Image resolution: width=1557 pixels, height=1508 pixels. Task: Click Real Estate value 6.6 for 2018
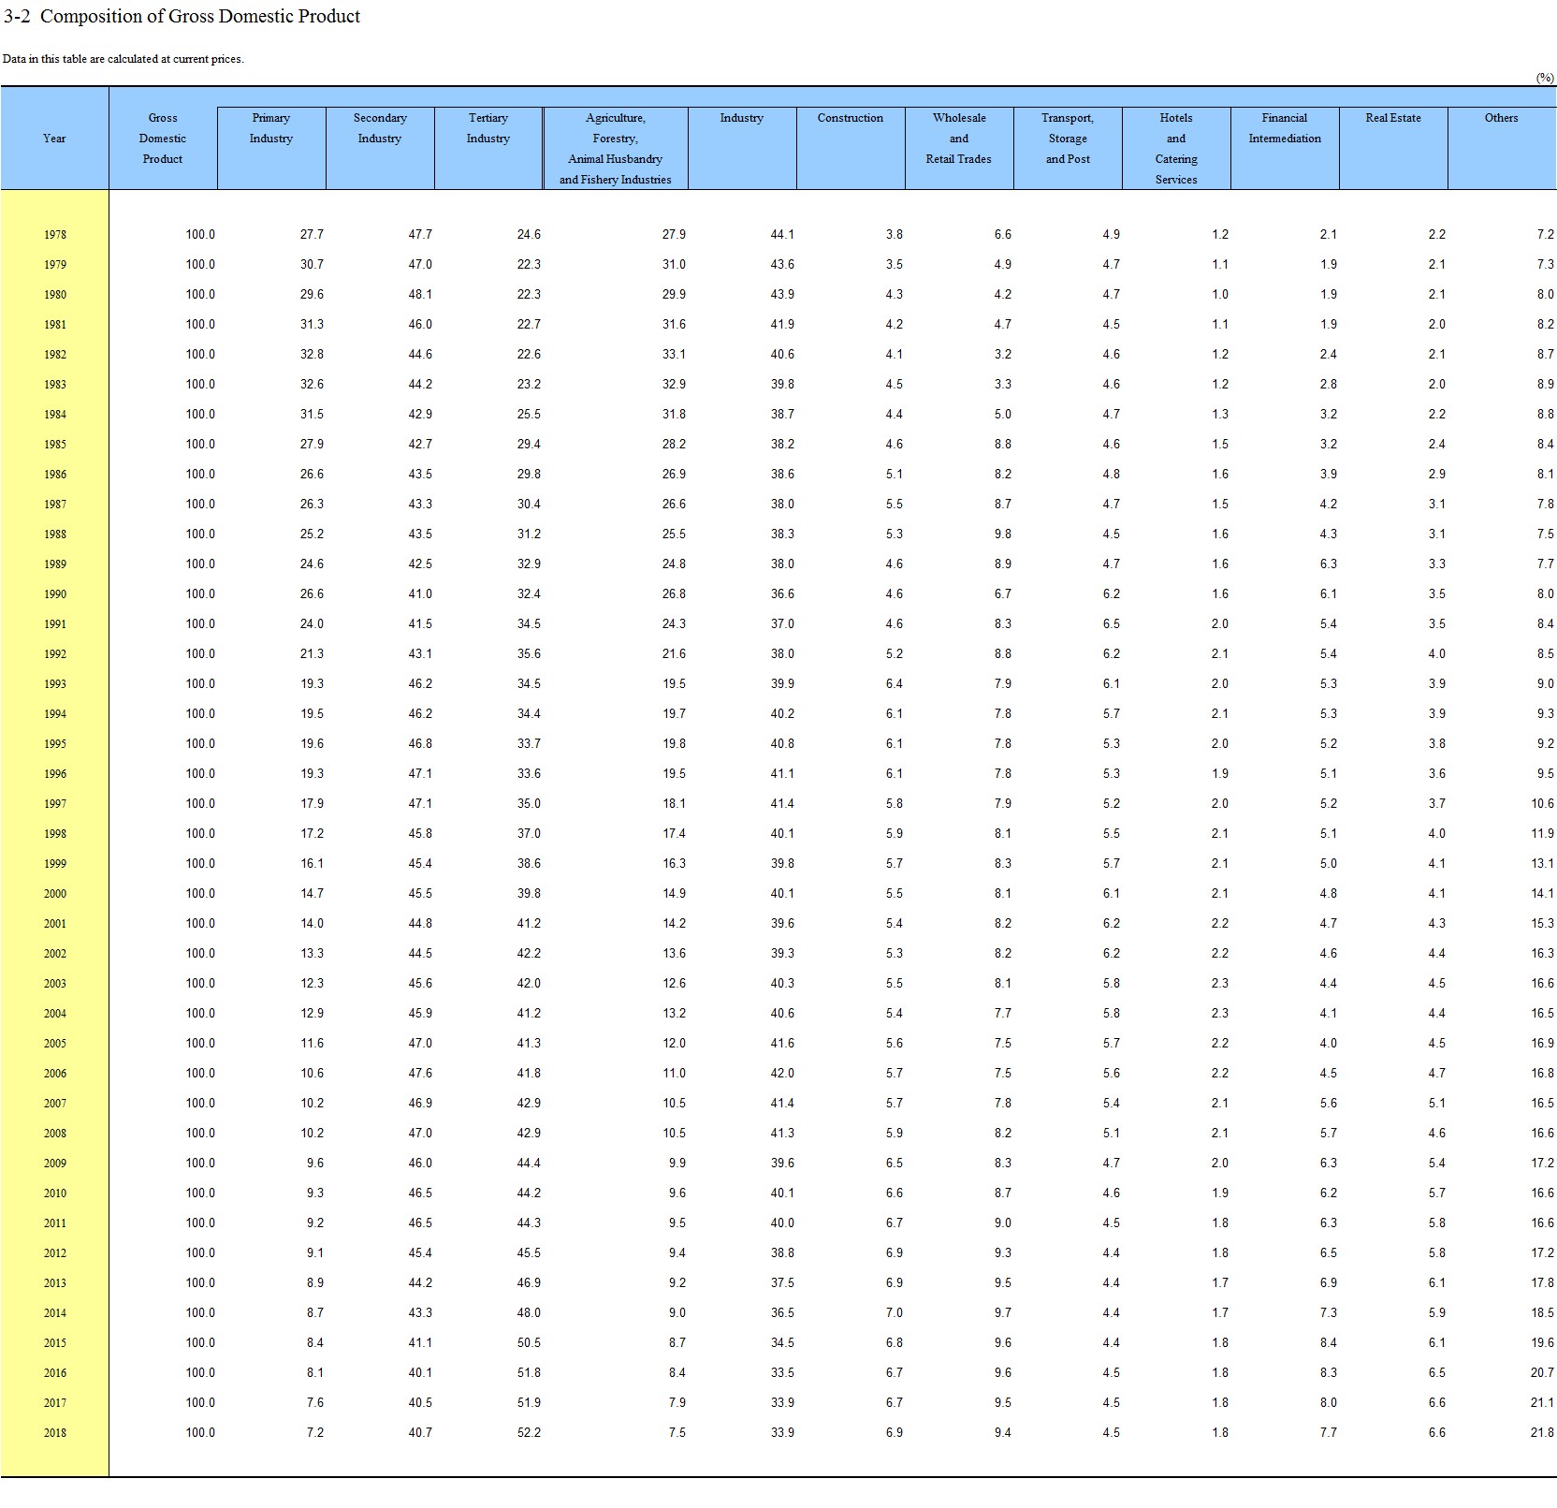[x=1437, y=1433]
